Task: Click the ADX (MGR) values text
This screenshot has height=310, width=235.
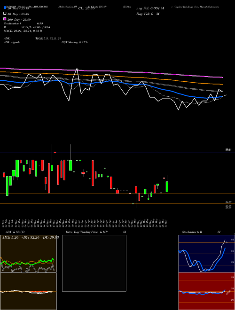Action: pyautogui.click(x=48, y=39)
